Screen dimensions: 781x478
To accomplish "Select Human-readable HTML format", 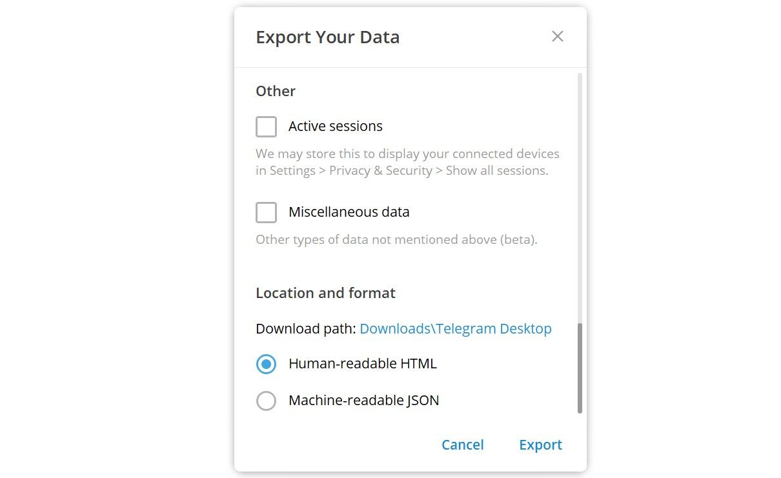I will (x=266, y=364).
